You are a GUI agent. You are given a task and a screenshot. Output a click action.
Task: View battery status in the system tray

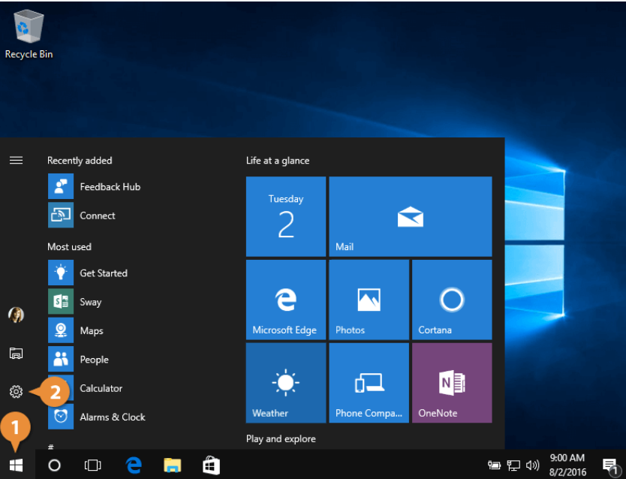tap(494, 463)
